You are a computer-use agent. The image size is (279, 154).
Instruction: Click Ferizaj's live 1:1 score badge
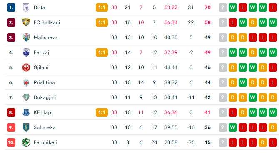[102, 52]
